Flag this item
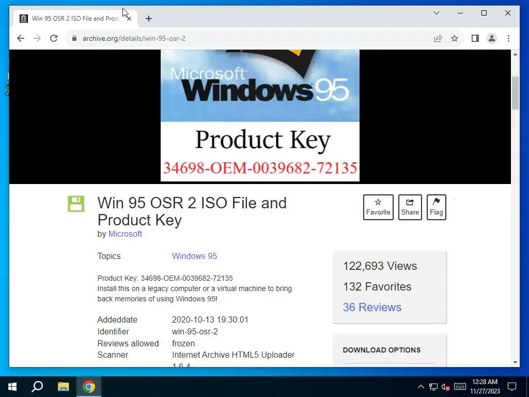The width and height of the screenshot is (529, 397). click(436, 207)
